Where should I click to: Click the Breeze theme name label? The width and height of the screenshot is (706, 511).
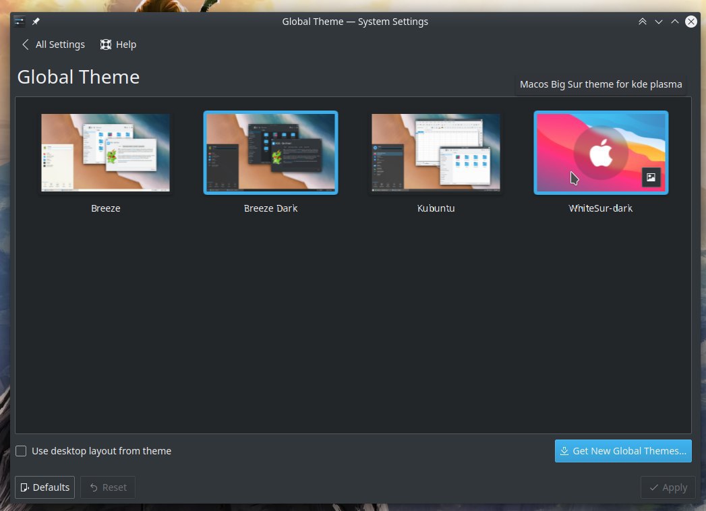105,208
